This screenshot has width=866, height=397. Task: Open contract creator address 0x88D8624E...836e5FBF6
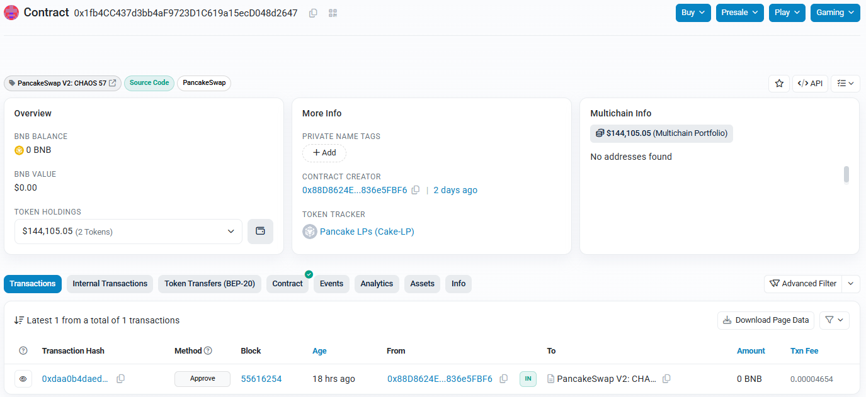[x=355, y=190]
